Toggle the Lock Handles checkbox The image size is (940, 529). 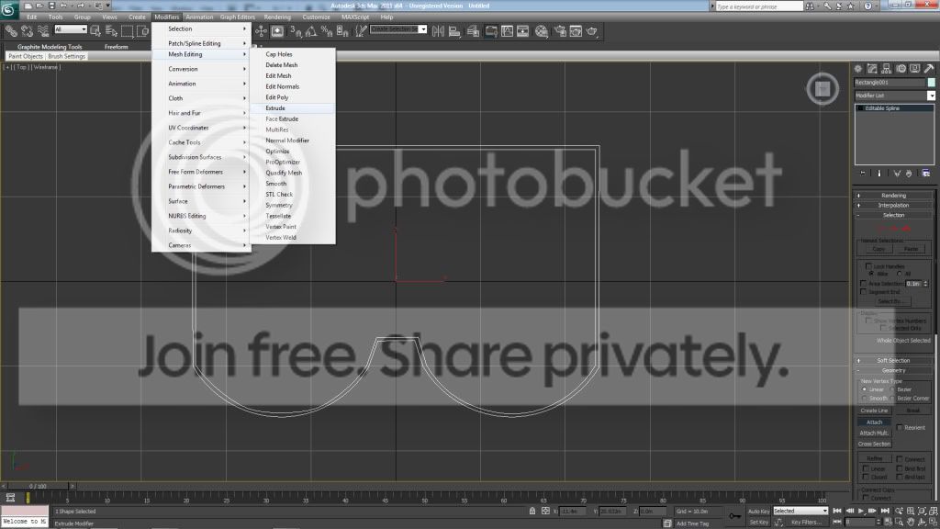(868, 266)
